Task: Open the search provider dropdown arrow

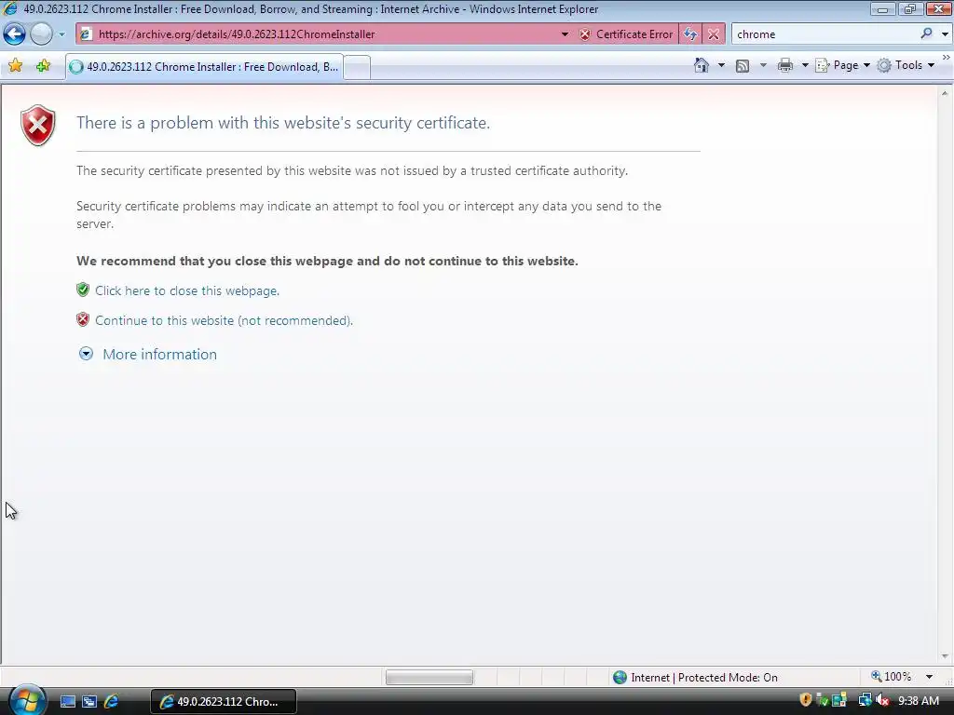Action: point(945,34)
